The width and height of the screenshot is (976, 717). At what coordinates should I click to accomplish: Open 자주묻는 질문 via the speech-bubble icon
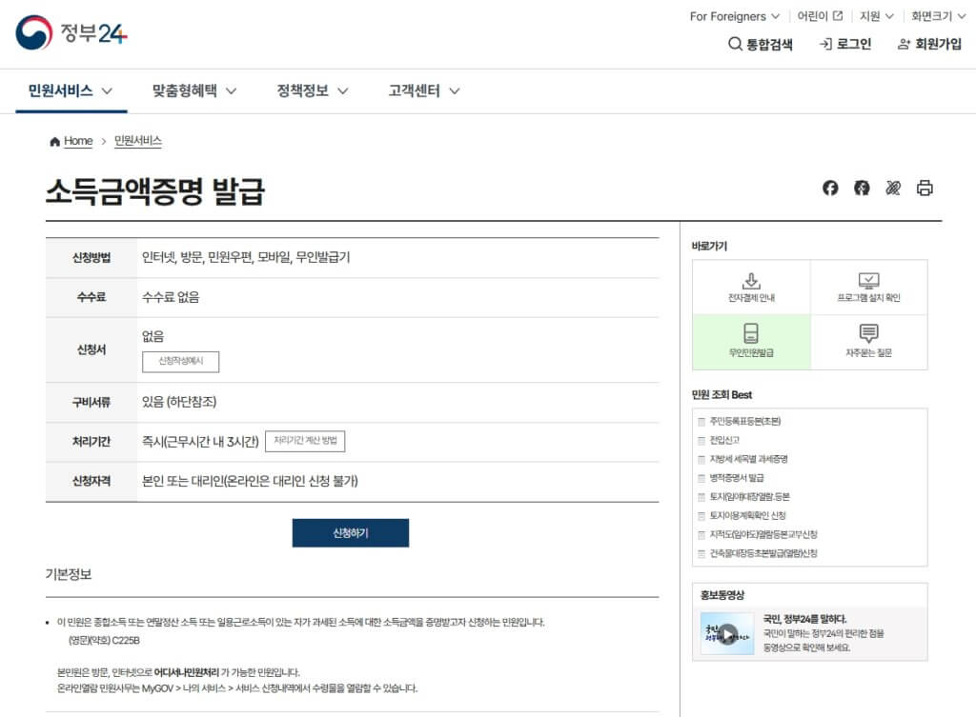869,343
